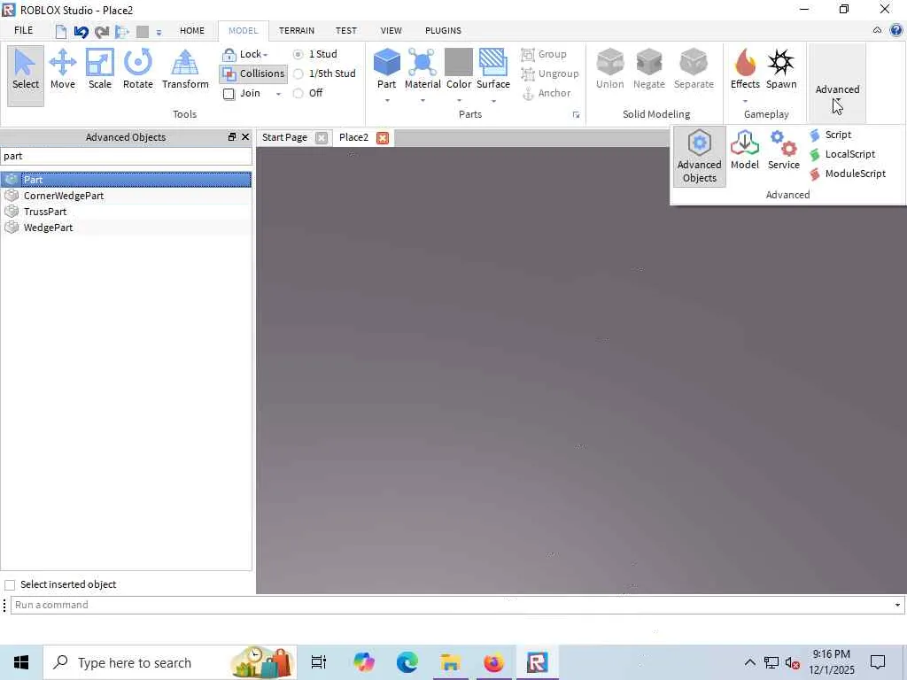Expand the Part type dropdown arrow
The image size is (907, 680).
coord(387,101)
